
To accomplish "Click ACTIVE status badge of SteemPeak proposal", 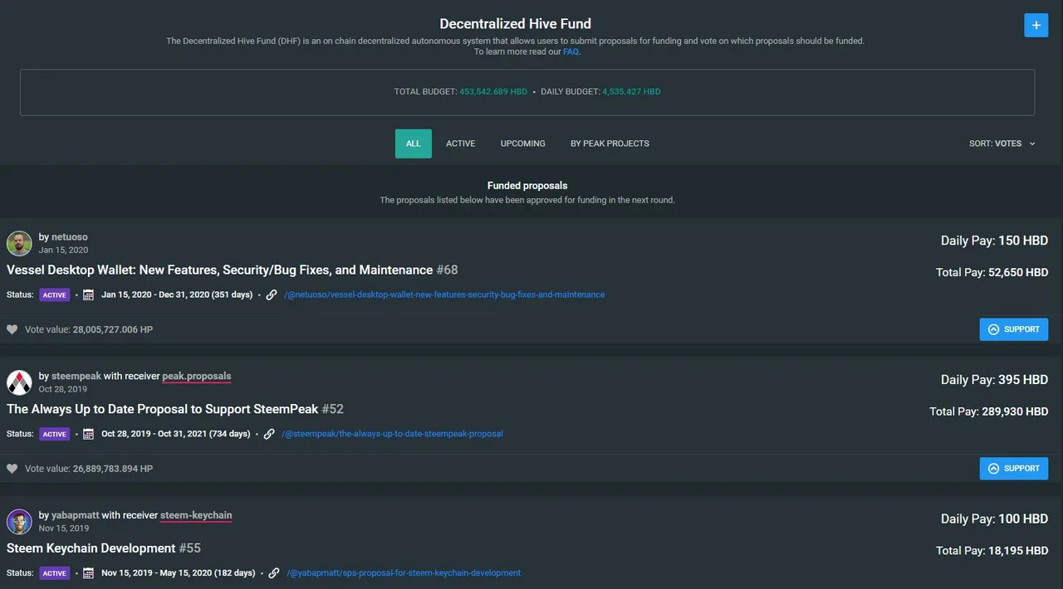I will coord(55,434).
